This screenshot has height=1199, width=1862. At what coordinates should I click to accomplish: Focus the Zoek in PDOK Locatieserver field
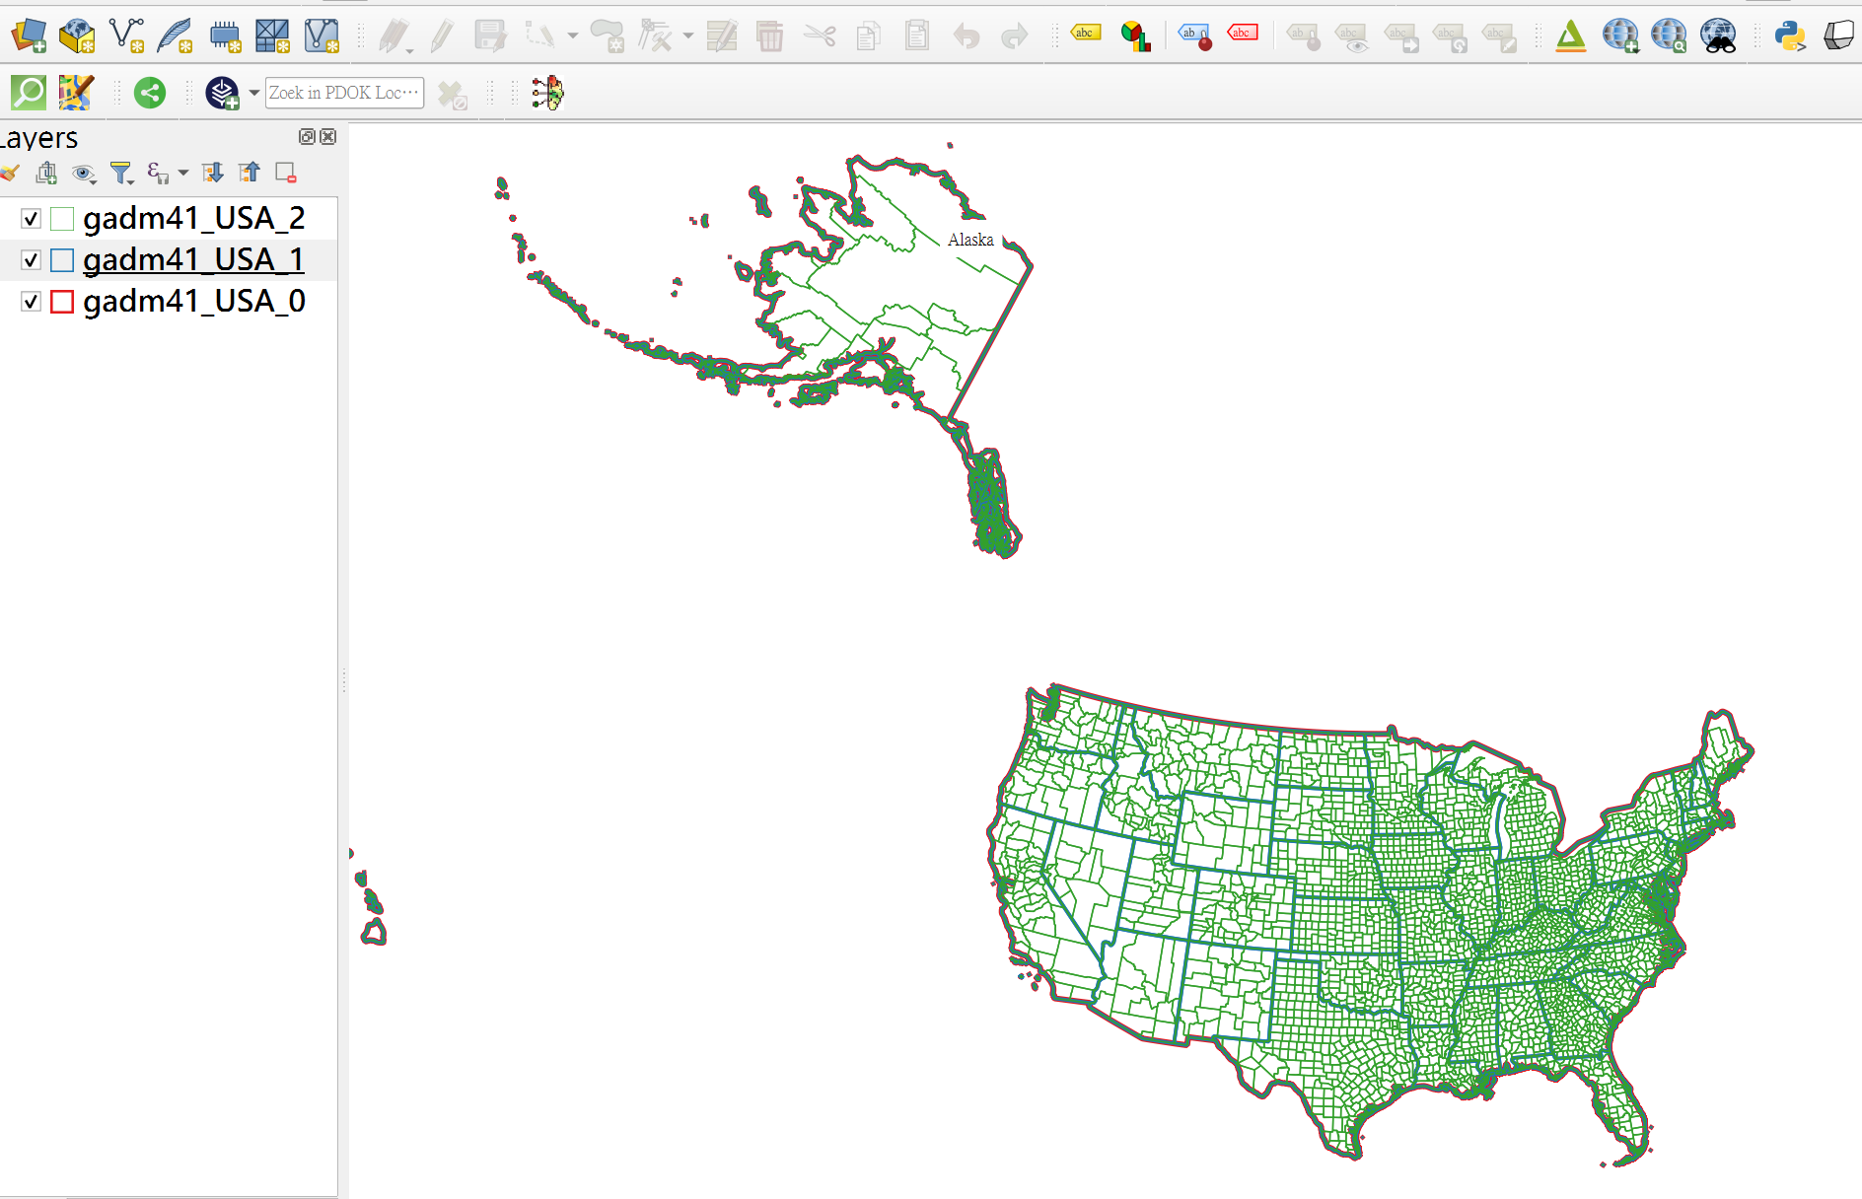pyautogui.click(x=343, y=93)
